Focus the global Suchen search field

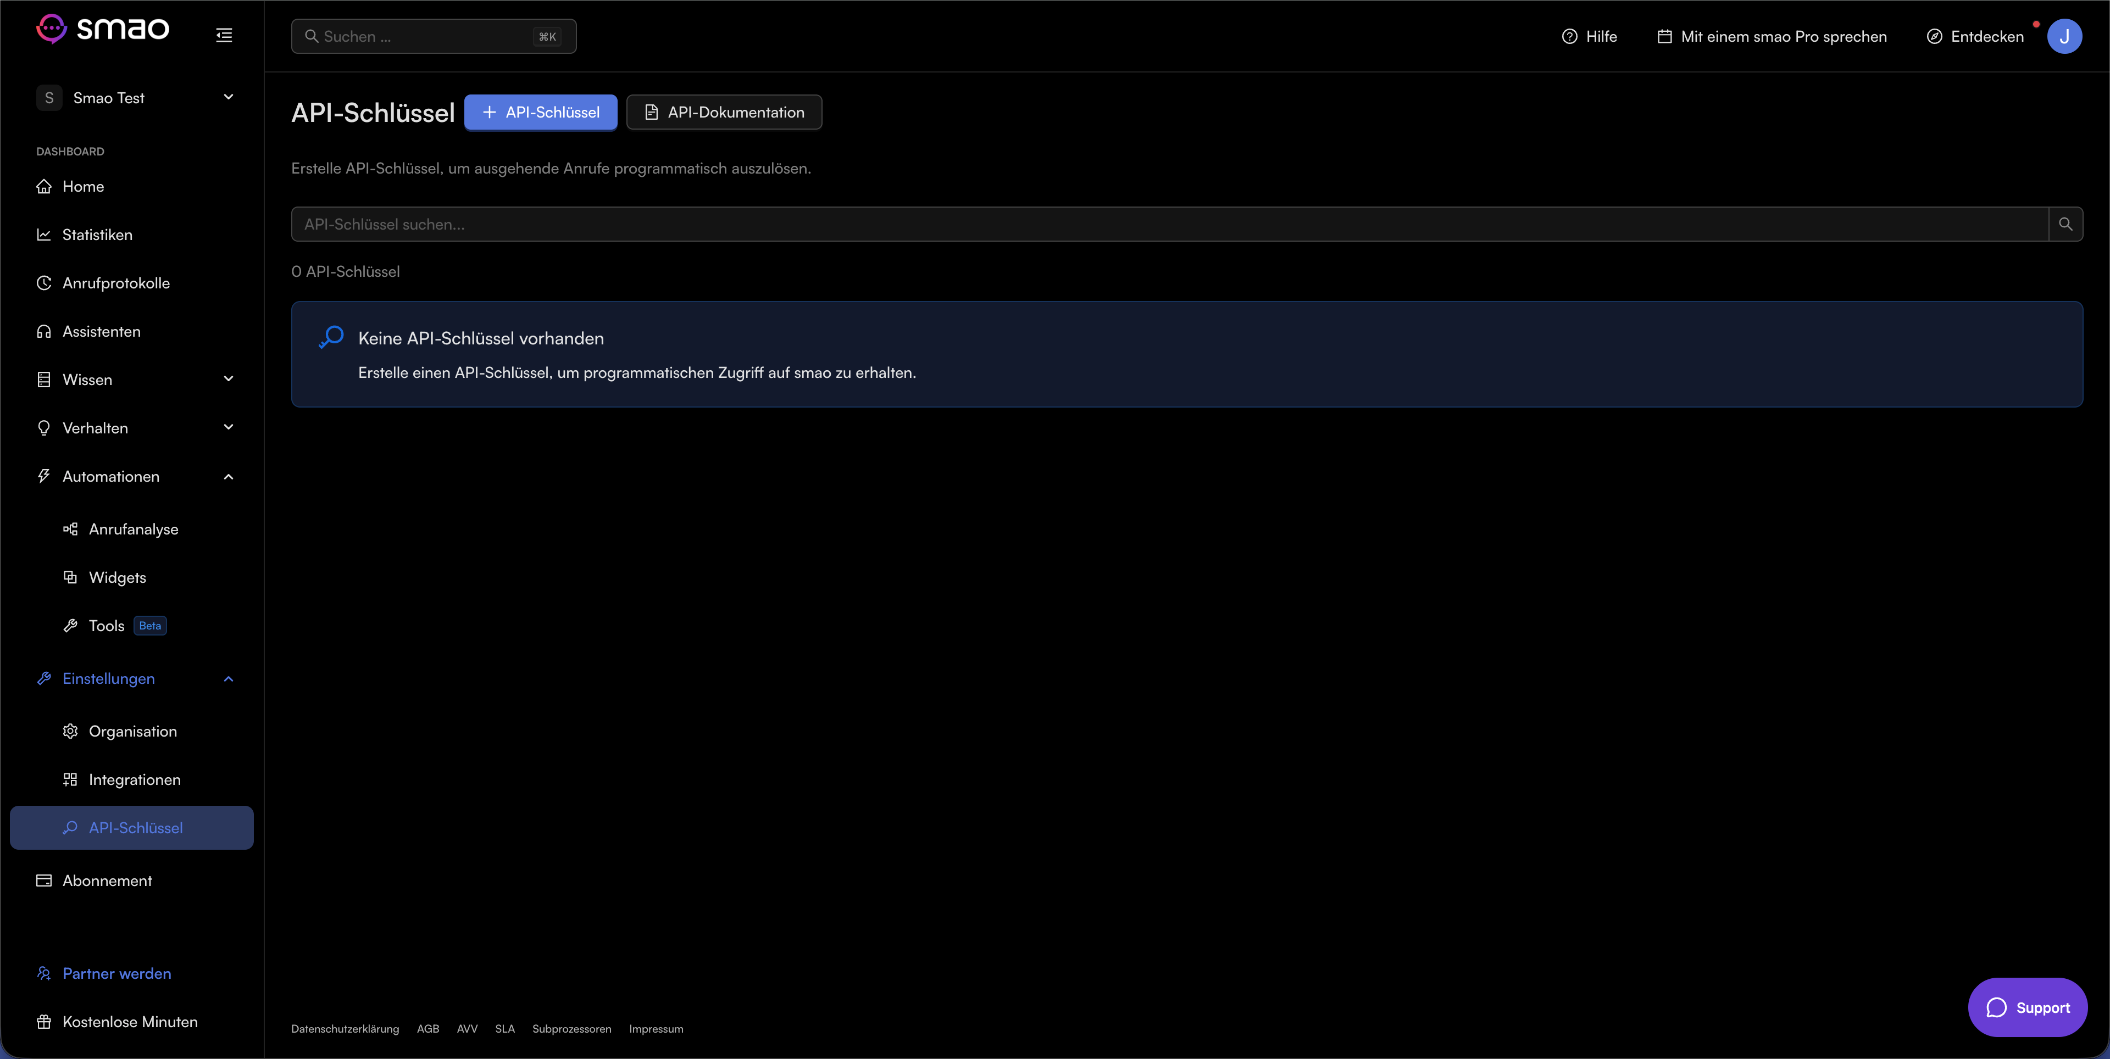click(434, 36)
